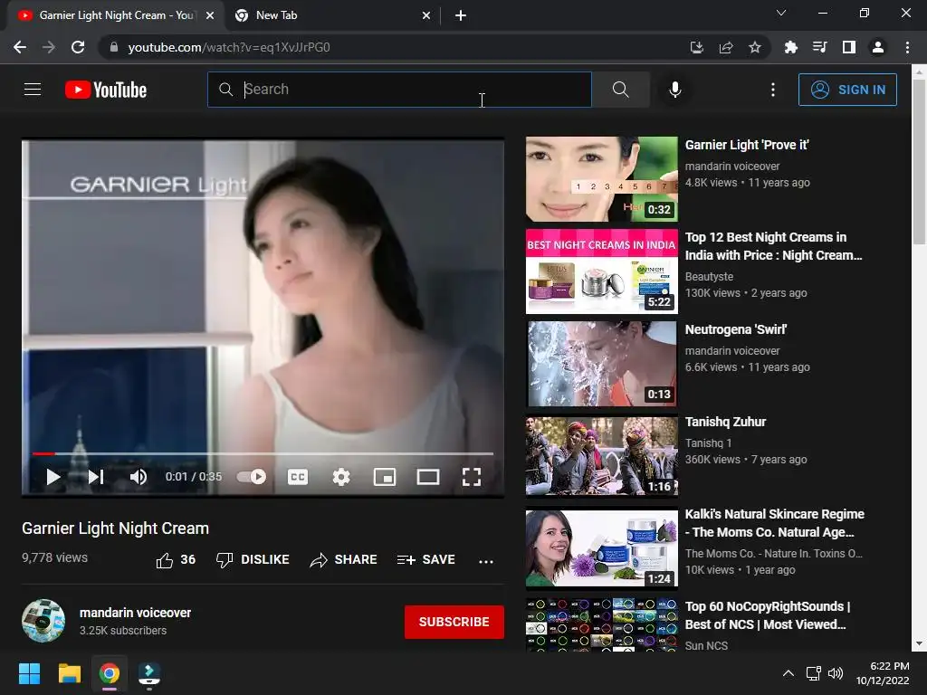Open the media control icon

819,47
